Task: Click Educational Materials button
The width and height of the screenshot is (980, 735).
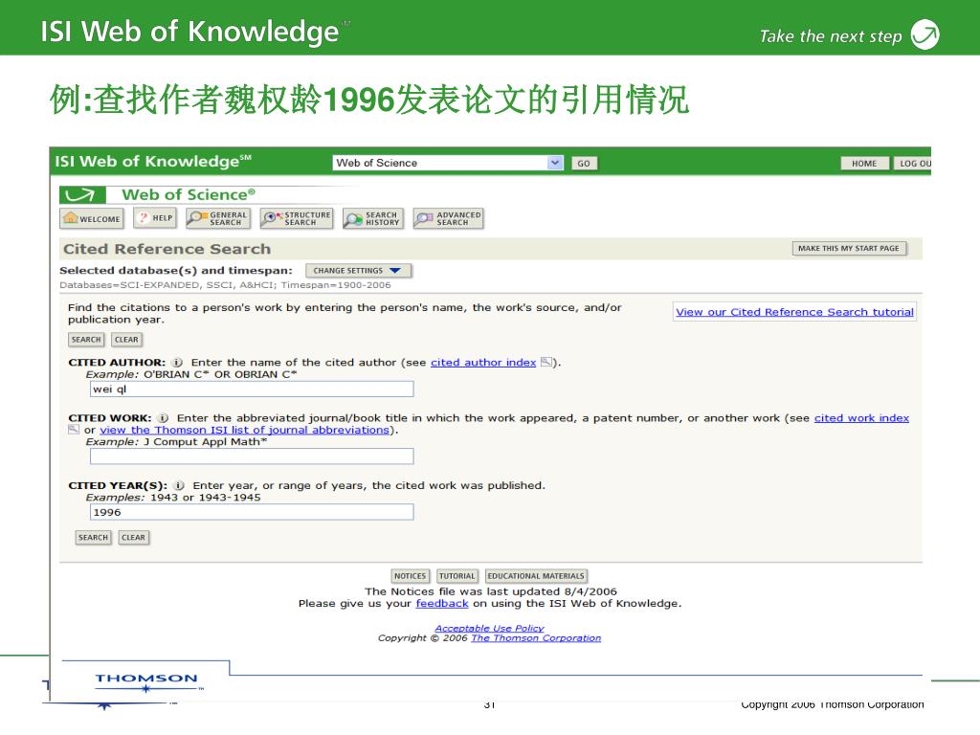Action: click(536, 576)
